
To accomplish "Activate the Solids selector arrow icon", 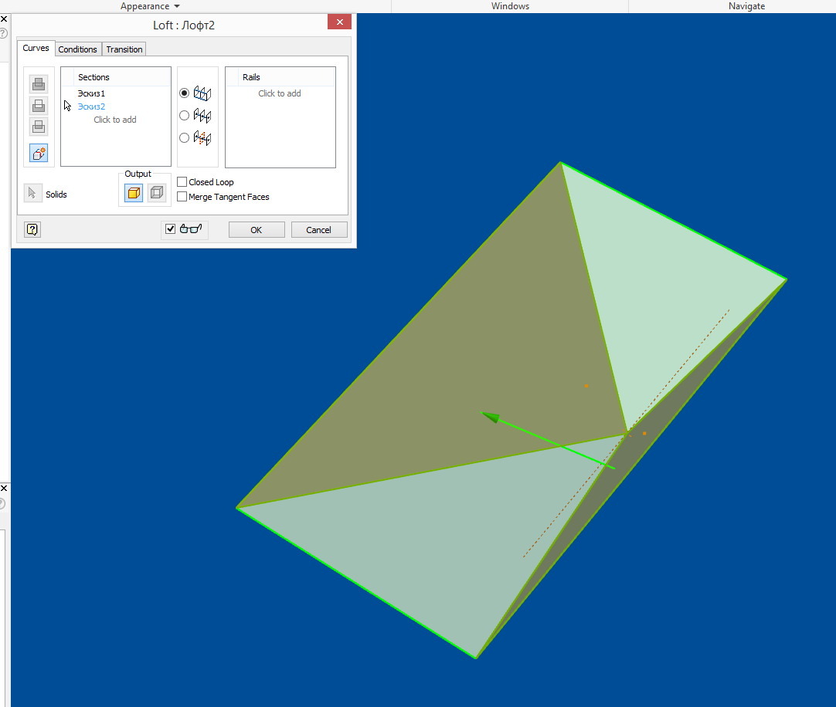I will tap(31, 193).
